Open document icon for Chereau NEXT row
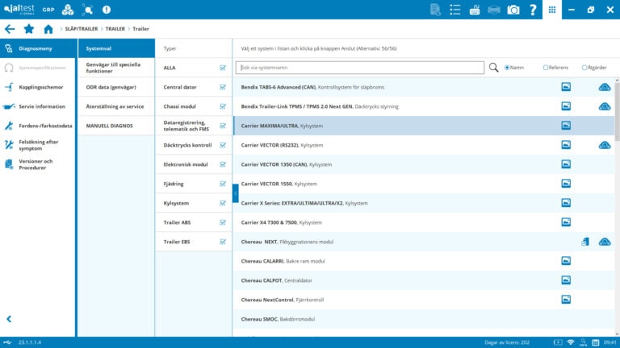Viewport: 620px width, 348px height. point(585,242)
